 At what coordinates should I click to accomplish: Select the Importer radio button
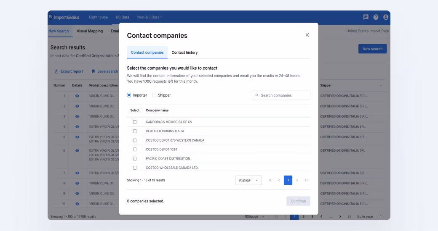coord(129,95)
